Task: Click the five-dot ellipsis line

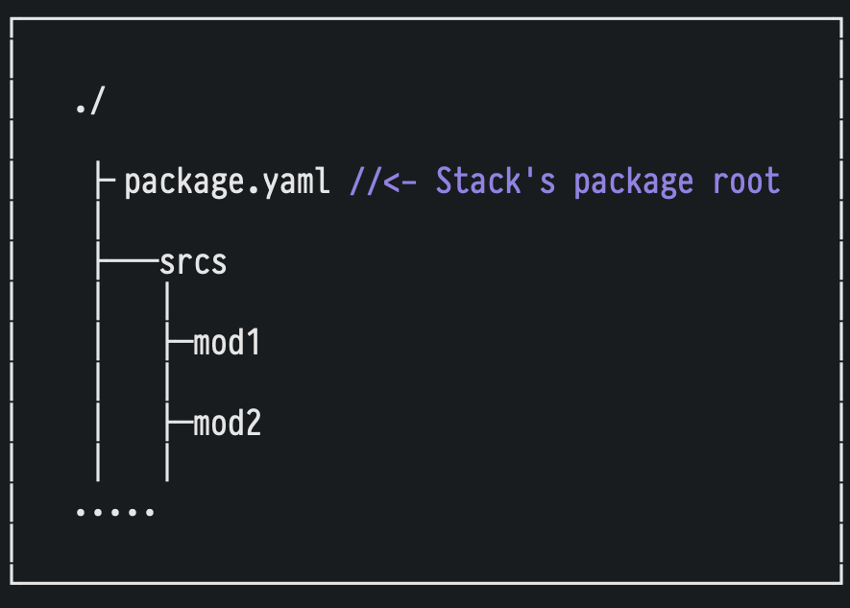Action: (x=115, y=510)
